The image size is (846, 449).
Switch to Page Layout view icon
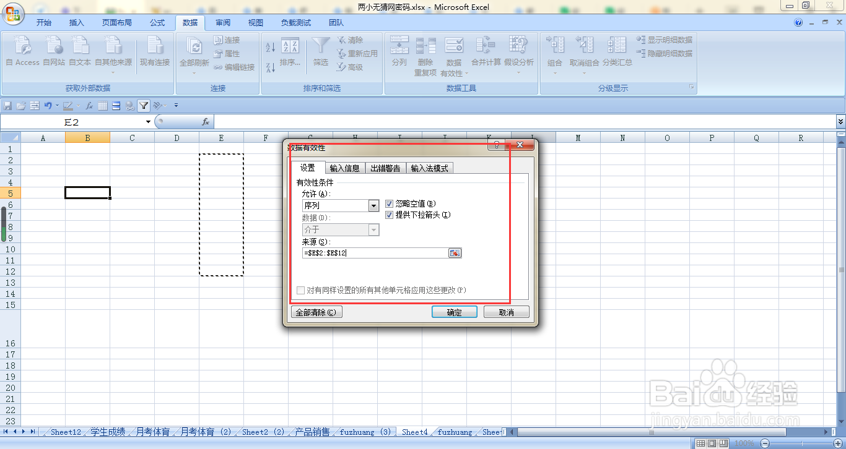(x=711, y=443)
